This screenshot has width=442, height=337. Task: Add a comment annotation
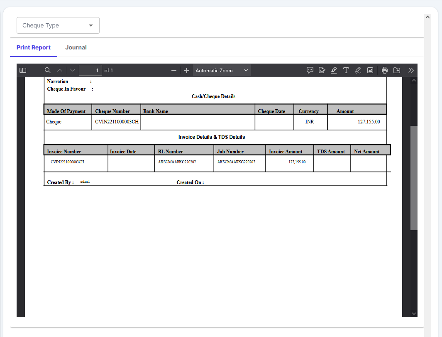(x=310, y=70)
